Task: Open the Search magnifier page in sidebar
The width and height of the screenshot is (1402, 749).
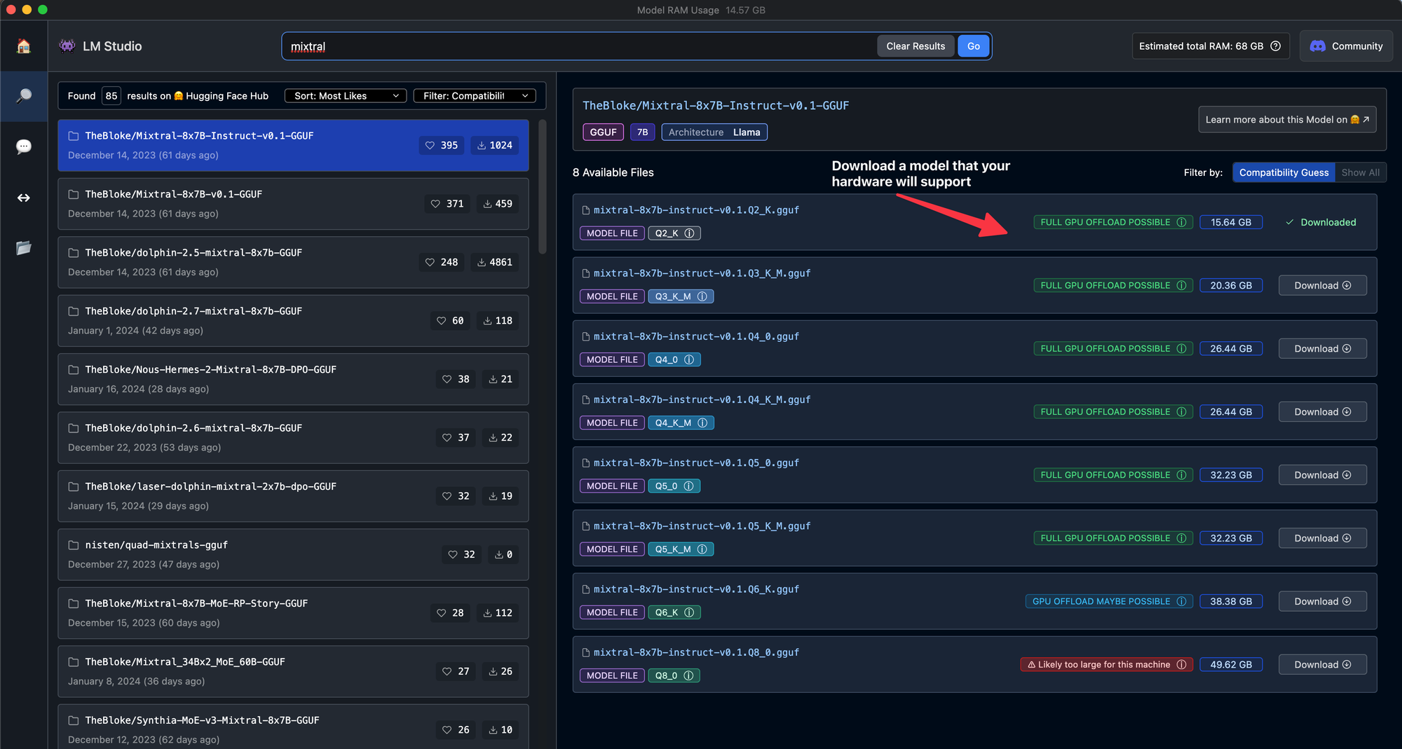Action: (24, 96)
